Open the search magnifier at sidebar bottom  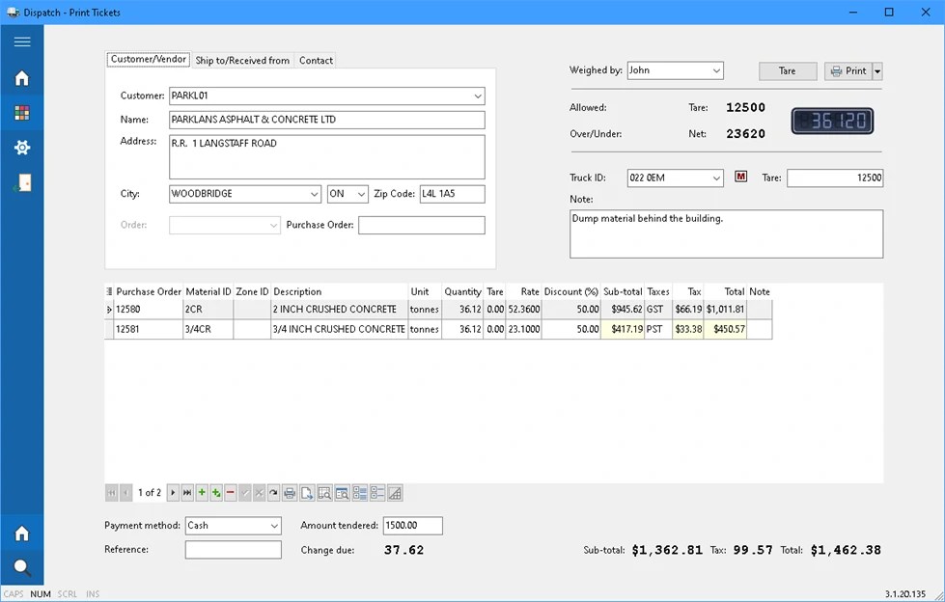click(21, 567)
